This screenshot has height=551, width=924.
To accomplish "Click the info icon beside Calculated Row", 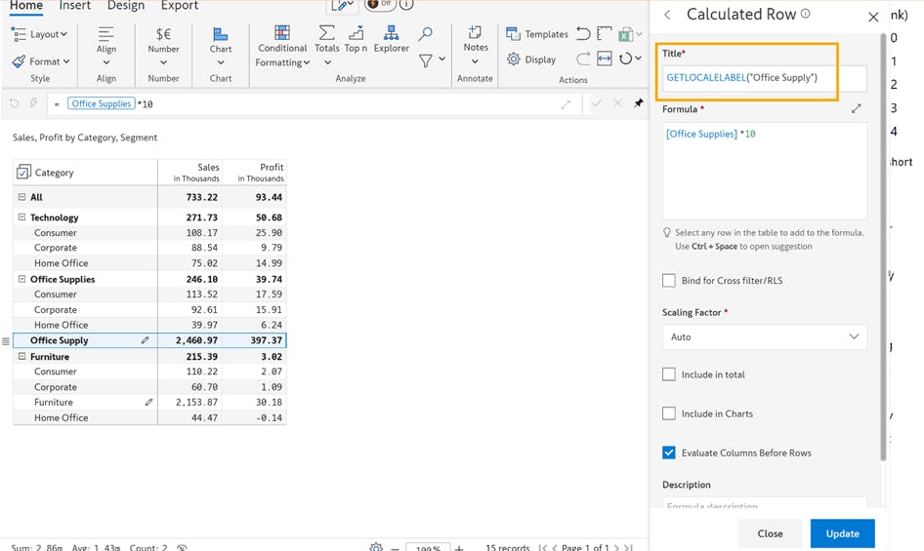I will (806, 14).
